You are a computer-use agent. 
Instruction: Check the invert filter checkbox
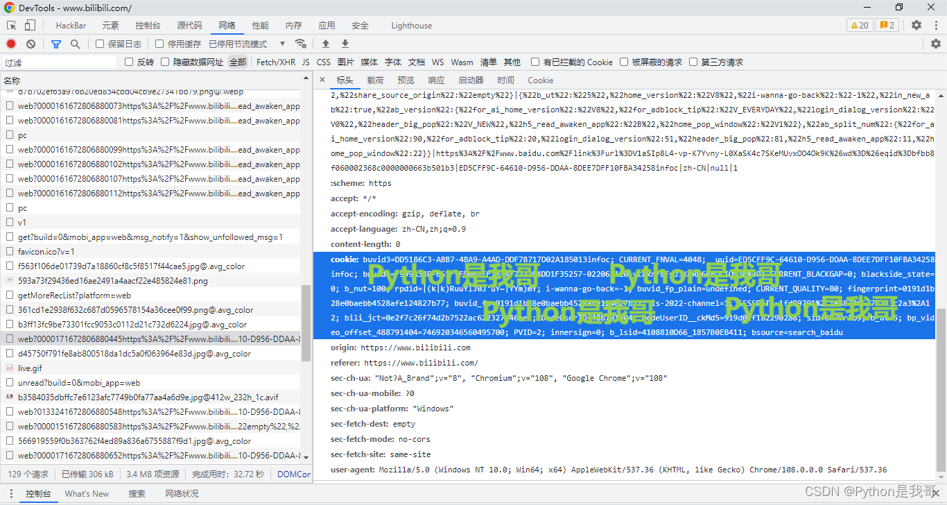coord(129,62)
